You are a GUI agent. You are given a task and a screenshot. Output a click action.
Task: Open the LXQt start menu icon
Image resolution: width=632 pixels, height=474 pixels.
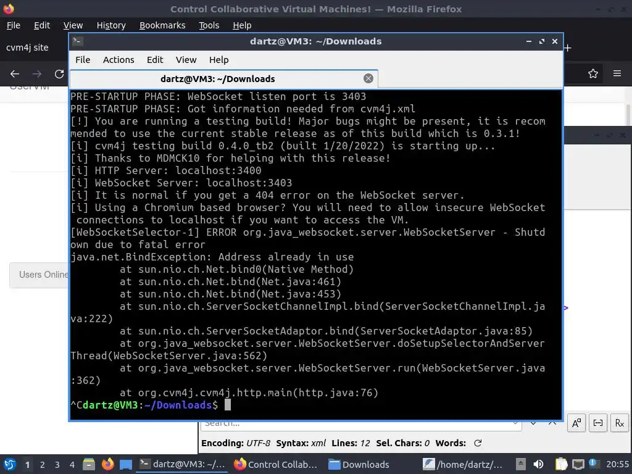[10, 464]
